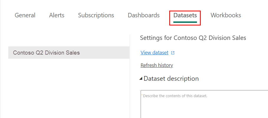Click the Datasets tab
The width and height of the screenshot is (268, 118).
(185, 15)
